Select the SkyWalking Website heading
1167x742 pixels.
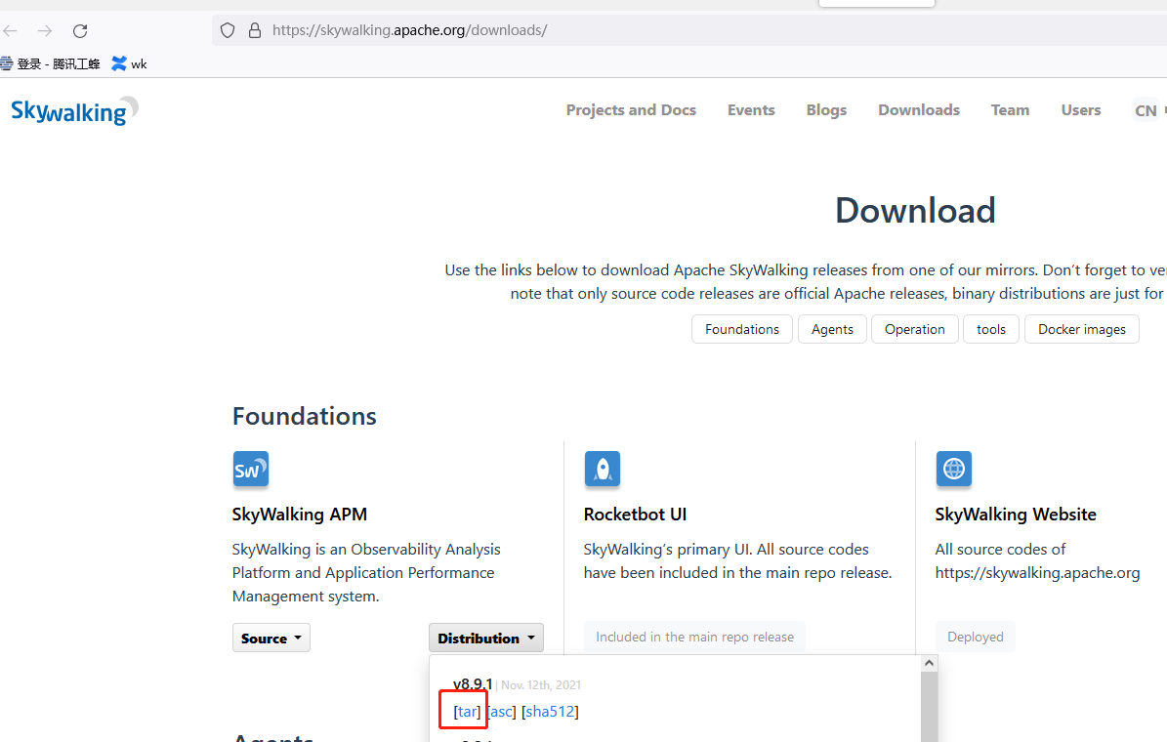point(1016,515)
